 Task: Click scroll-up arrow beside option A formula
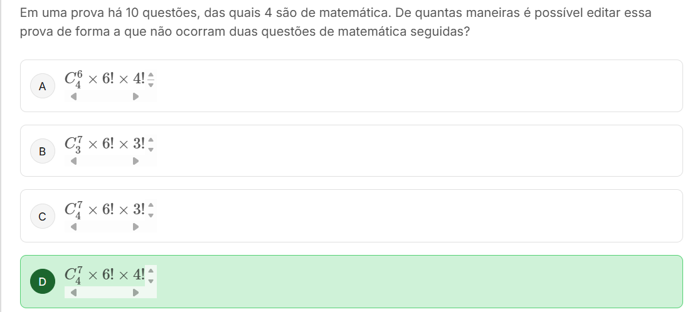point(151,75)
